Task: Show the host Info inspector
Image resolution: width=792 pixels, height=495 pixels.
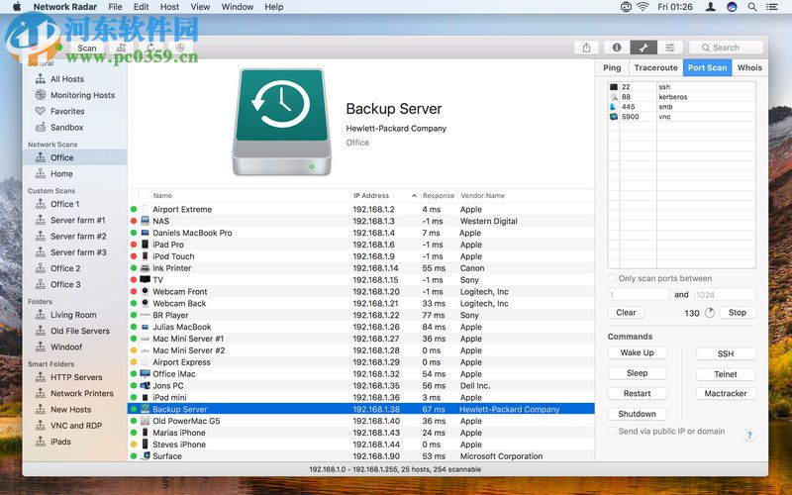Action: 617,48
